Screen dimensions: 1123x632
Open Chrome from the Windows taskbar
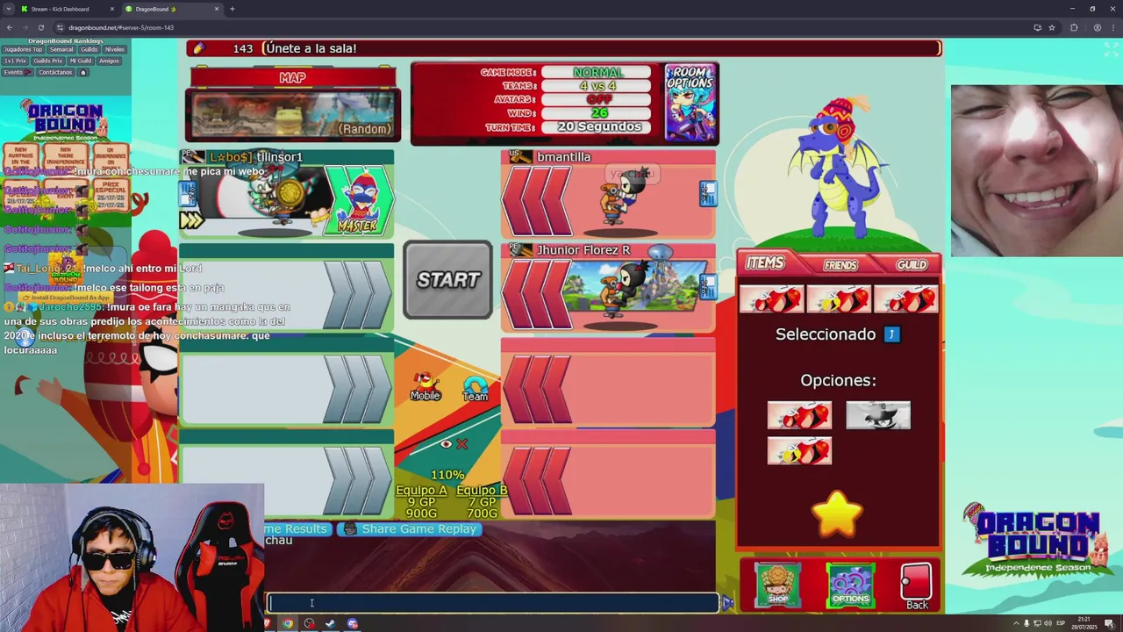coord(288,624)
